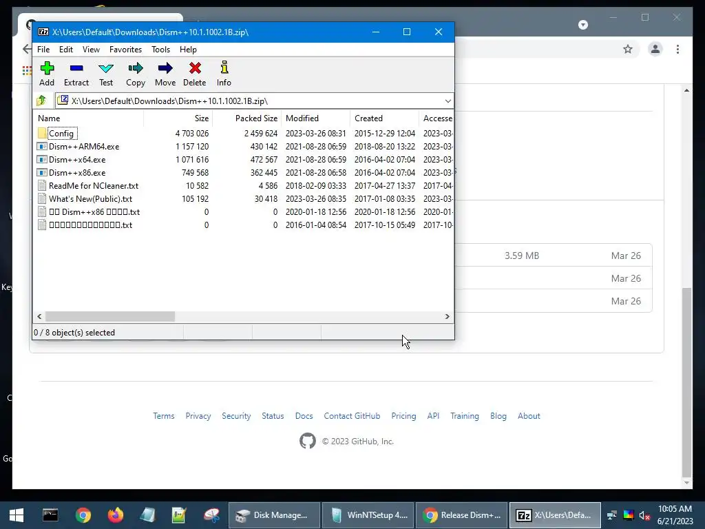705x529 pixels.
Task: Switch to Release Dism++ Chrome taskbar window
Action: [x=461, y=515]
